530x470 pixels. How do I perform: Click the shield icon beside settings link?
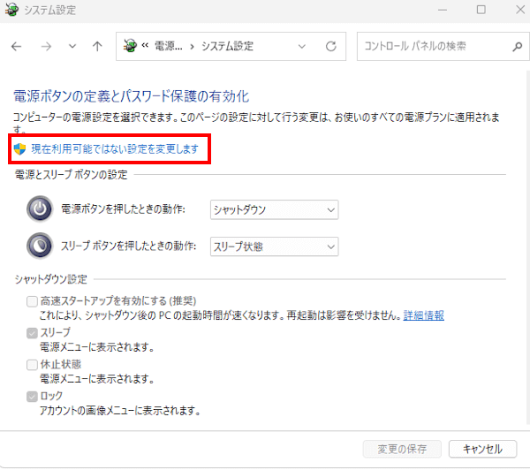[19, 149]
